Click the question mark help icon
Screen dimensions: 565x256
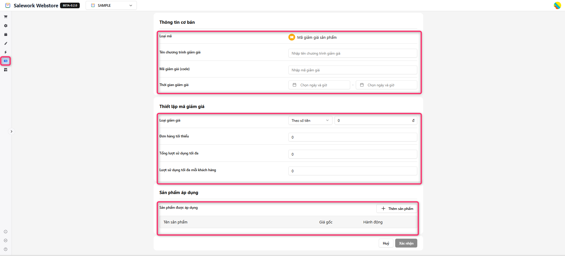coord(6,249)
